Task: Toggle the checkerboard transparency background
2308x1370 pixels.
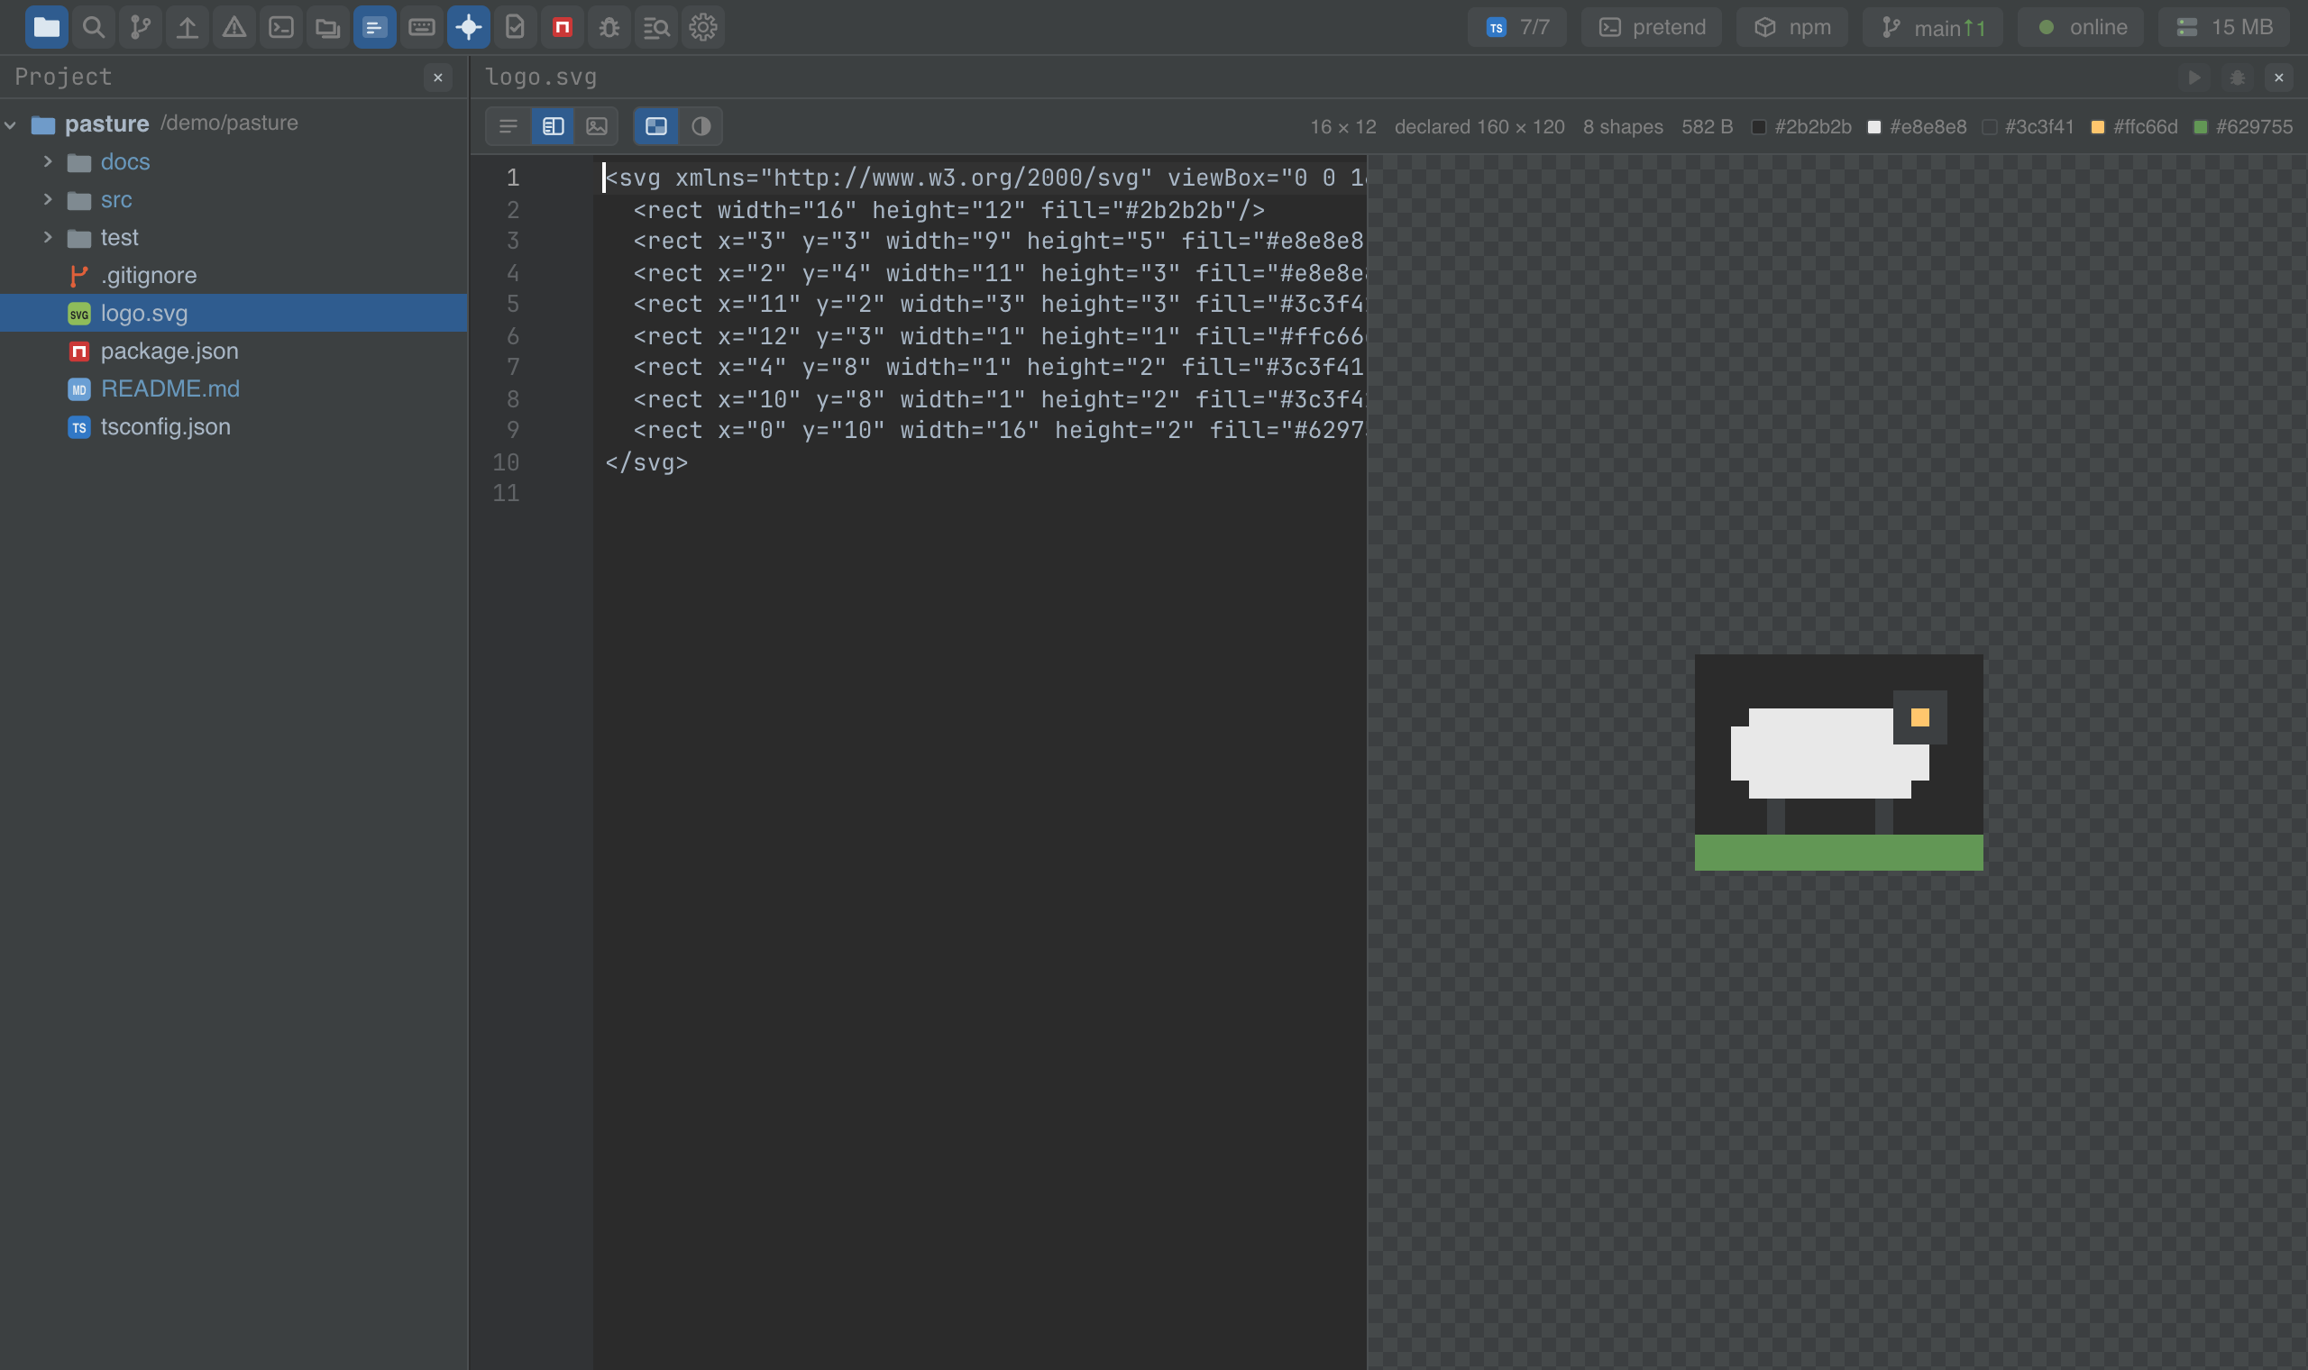Action: (x=656, y=126)
